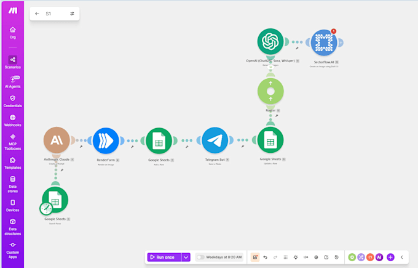Screen dimensions: 418x268
Task: Open the Google Sheets Add a Row module
Action: tap(159, 140)
